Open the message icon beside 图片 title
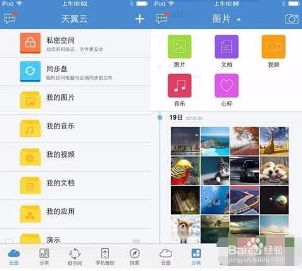The image size is (302, 271). pyautogui.click(x=161, y=18)
